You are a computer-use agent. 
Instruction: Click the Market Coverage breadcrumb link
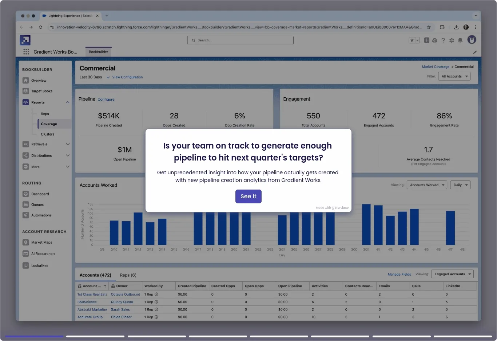coord(436,67)
